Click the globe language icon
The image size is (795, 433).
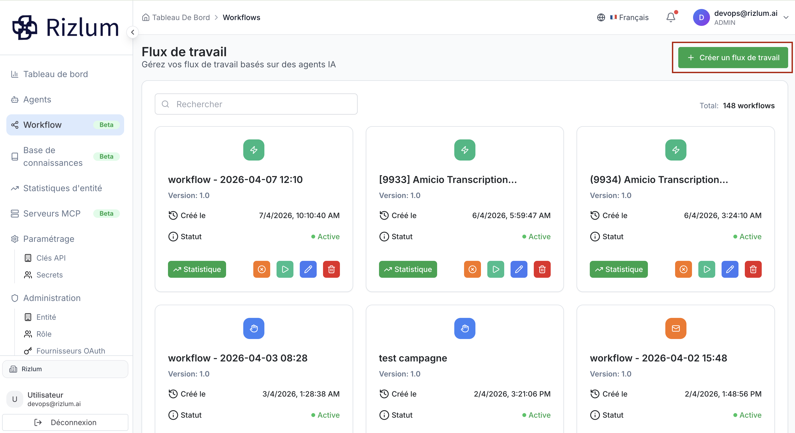pos(601,18)
